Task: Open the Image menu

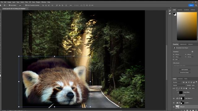Action: (9, 2)
